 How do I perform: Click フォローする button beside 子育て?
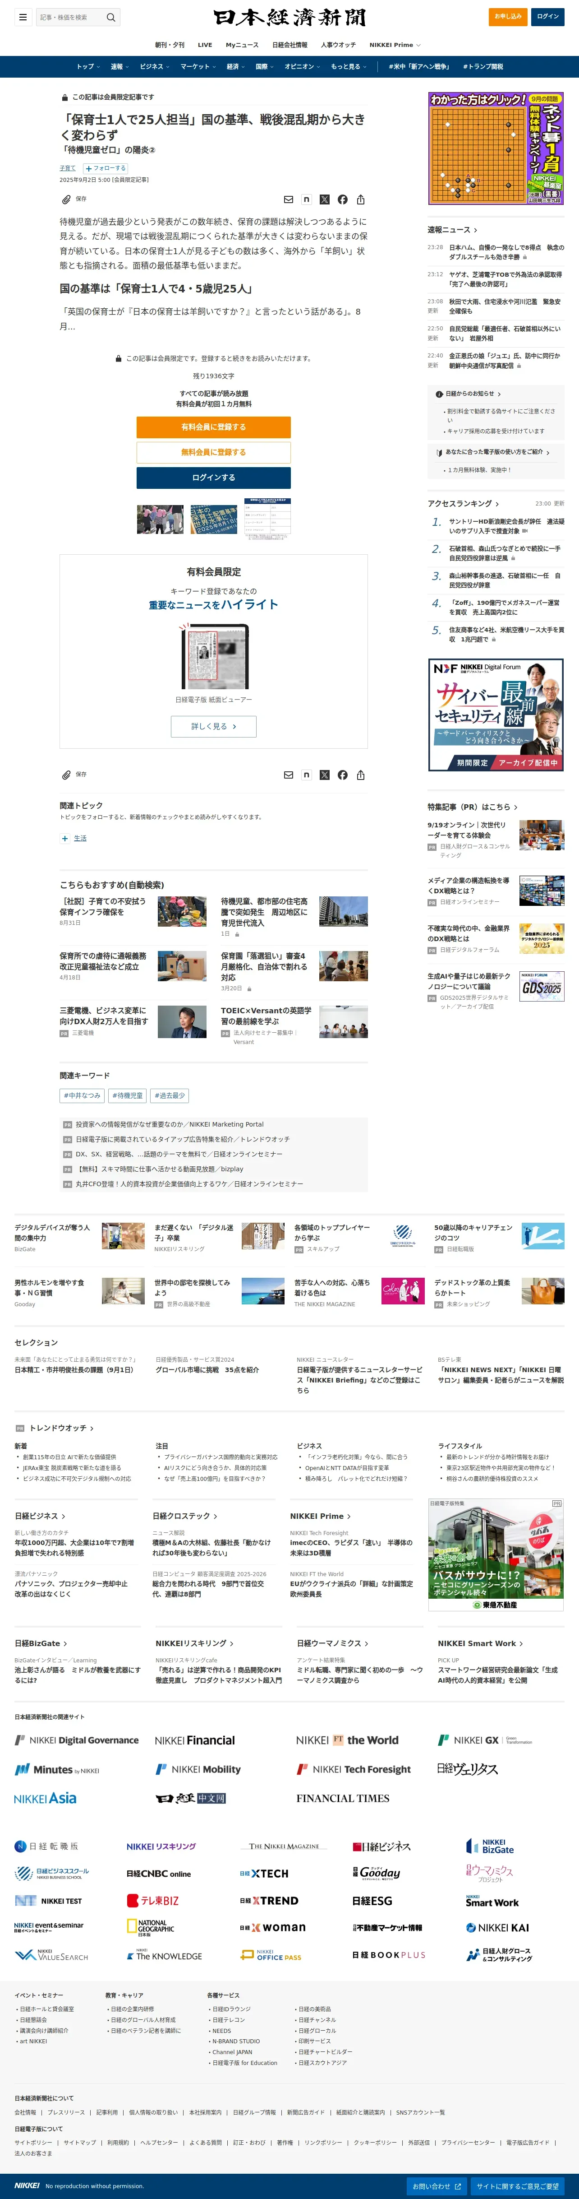(x=106, y=168)
